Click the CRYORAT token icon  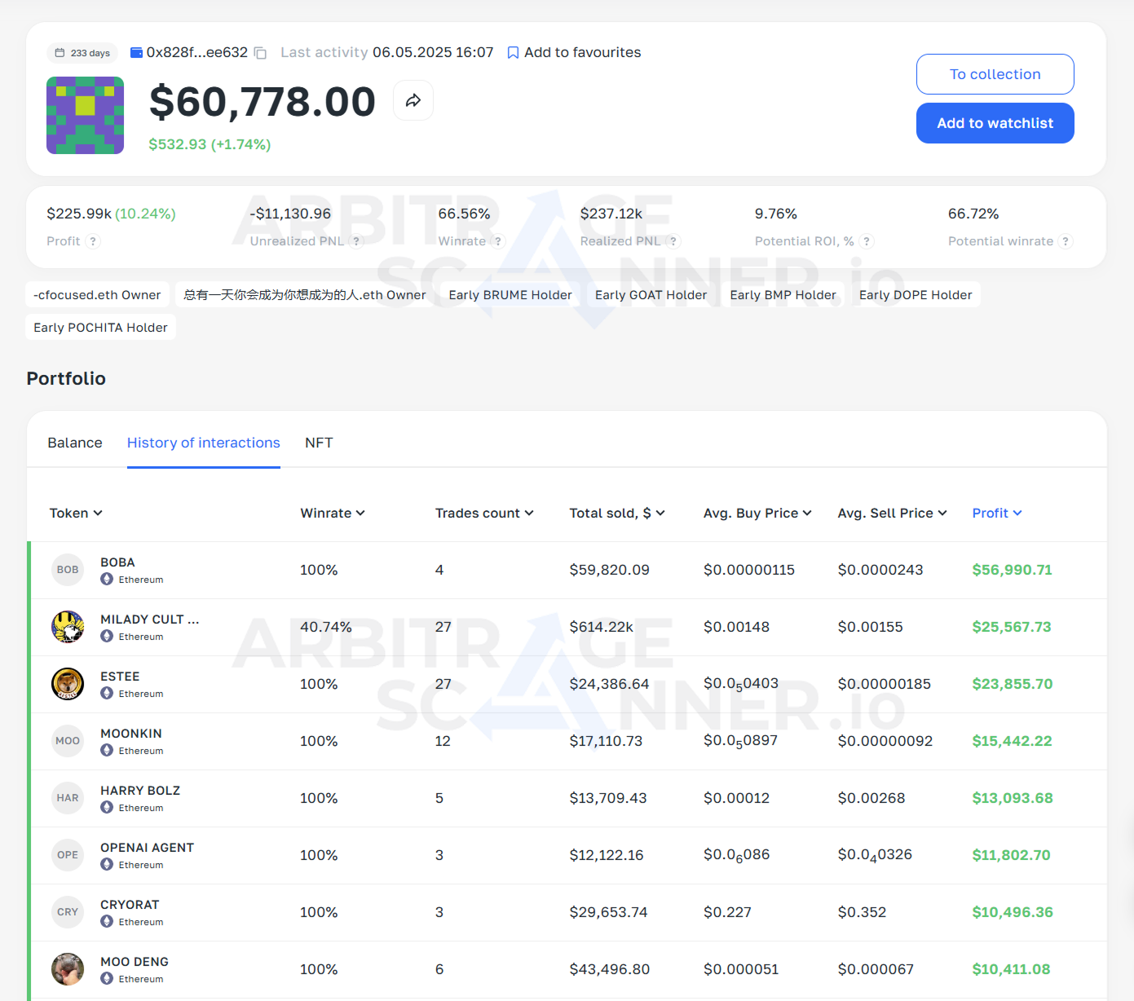coord(68,912)
